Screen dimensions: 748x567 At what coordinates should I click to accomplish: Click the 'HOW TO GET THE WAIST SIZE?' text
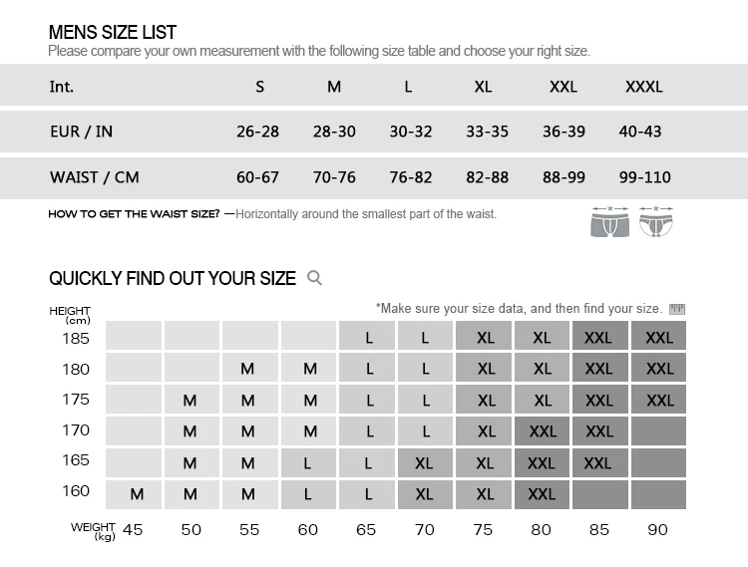pos(134,214)
